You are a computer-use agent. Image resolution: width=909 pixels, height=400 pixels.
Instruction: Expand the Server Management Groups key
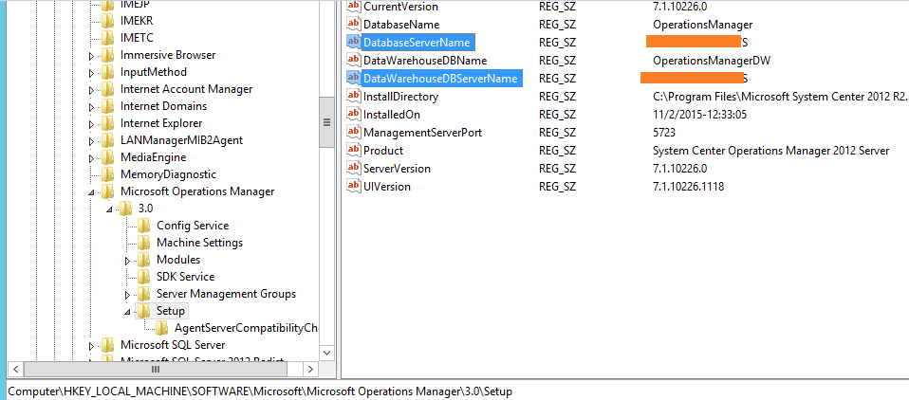coord(127,295)
